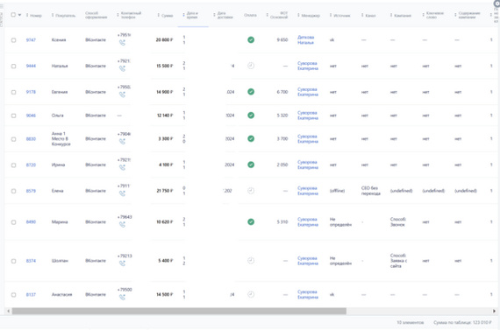The width and height of the screenshot is (500, 330).
Task: Click handle icon next to Сумма column header
Action: coord(158,15)
